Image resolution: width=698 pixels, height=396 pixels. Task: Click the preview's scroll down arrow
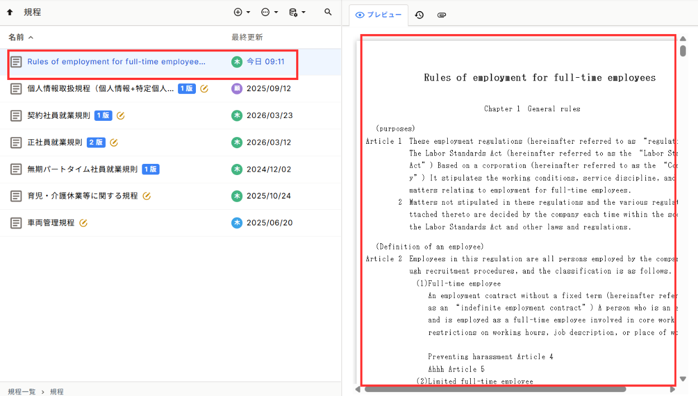coord(682,379)
